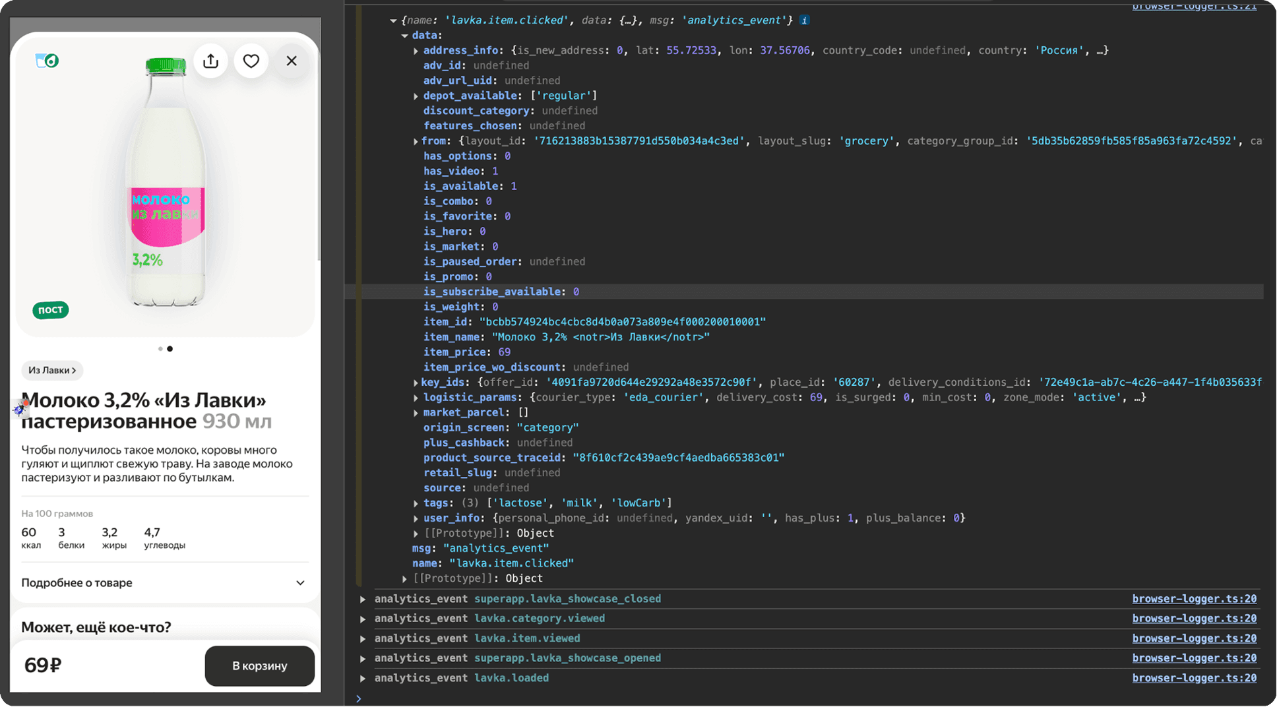Open browser-logger.ts:20 link for showcase_closed
The height and width of the screenshot is (707, 1277).
(1194, 599)
